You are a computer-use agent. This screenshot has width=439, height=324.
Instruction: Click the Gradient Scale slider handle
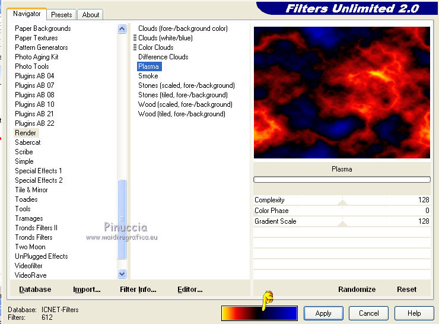(x=342, y=224)
